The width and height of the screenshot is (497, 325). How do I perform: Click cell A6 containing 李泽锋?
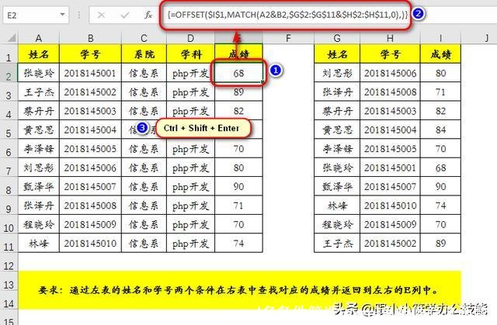click(39, 149)
